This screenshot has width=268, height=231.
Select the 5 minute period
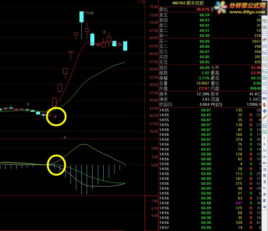264,144
